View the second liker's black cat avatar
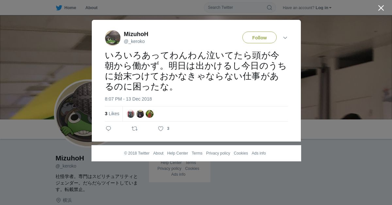The height and width of the screenshot is (205, 392). (140, 114)
